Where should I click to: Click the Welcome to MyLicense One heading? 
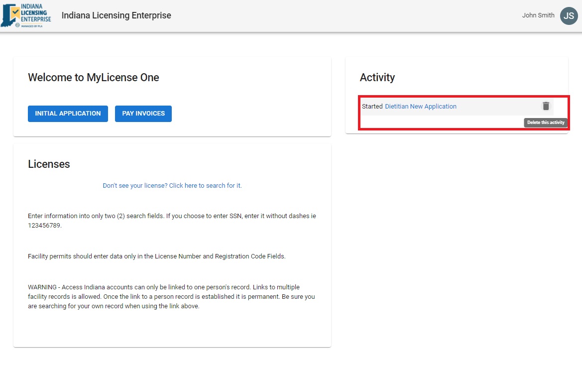pyautogui.click(x=94, y=77)
